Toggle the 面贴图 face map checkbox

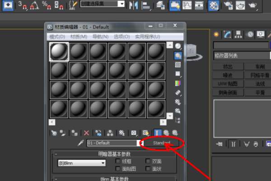[117, 168]
